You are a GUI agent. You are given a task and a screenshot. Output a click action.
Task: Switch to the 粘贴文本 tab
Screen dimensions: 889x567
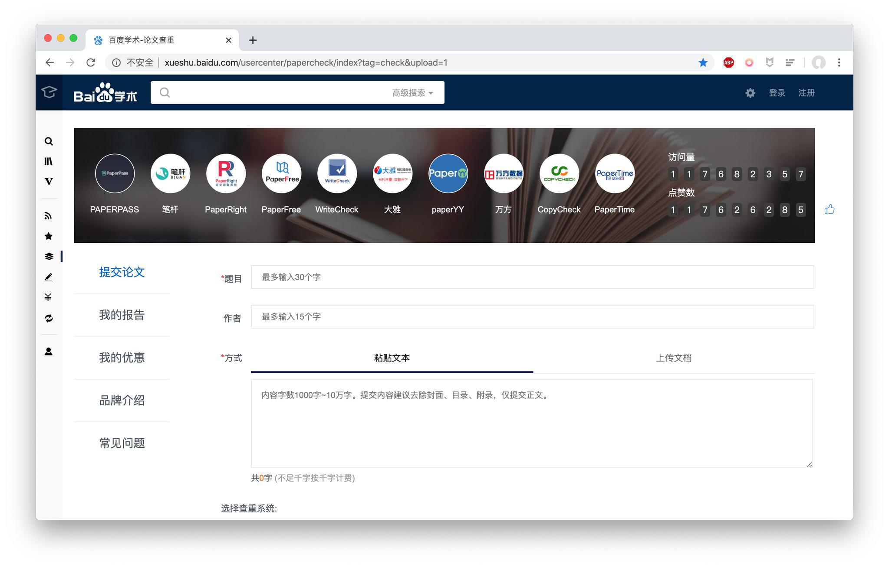click(x=392, y=358)
